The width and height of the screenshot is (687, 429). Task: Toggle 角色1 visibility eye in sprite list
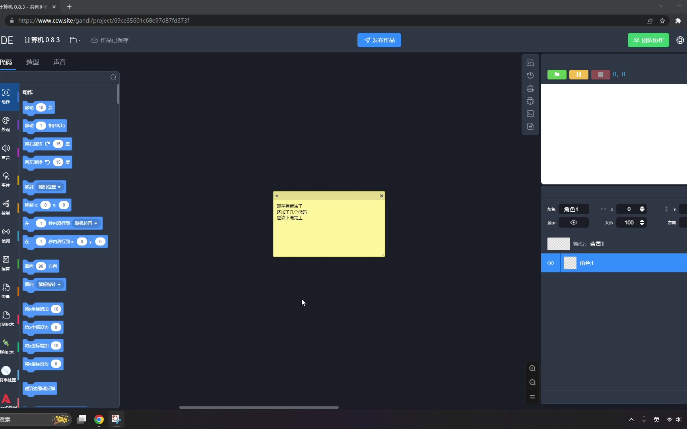tap(551, 263)
